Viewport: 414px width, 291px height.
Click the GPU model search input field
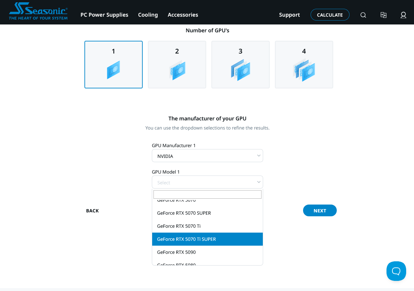click(207, 194)
